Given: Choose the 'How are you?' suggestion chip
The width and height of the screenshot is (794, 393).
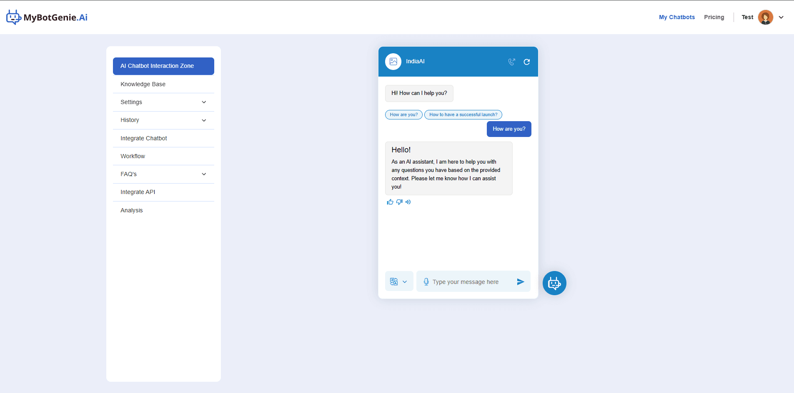Looking at the screenshot, I should pyautogui.click(x=404, y=114).
